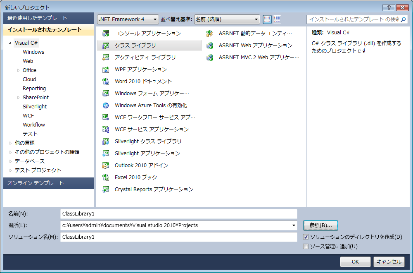Select the Crystal Reports アプリケーション label
Image resolution: width=413 pixels, height=273 pixels.
[x=154, y=189]
